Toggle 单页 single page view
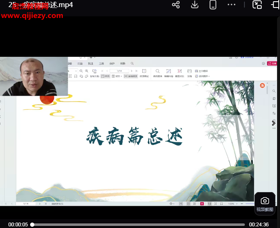Image resolution: width=280 pixels, height=228 pixels. pos(105,76)
